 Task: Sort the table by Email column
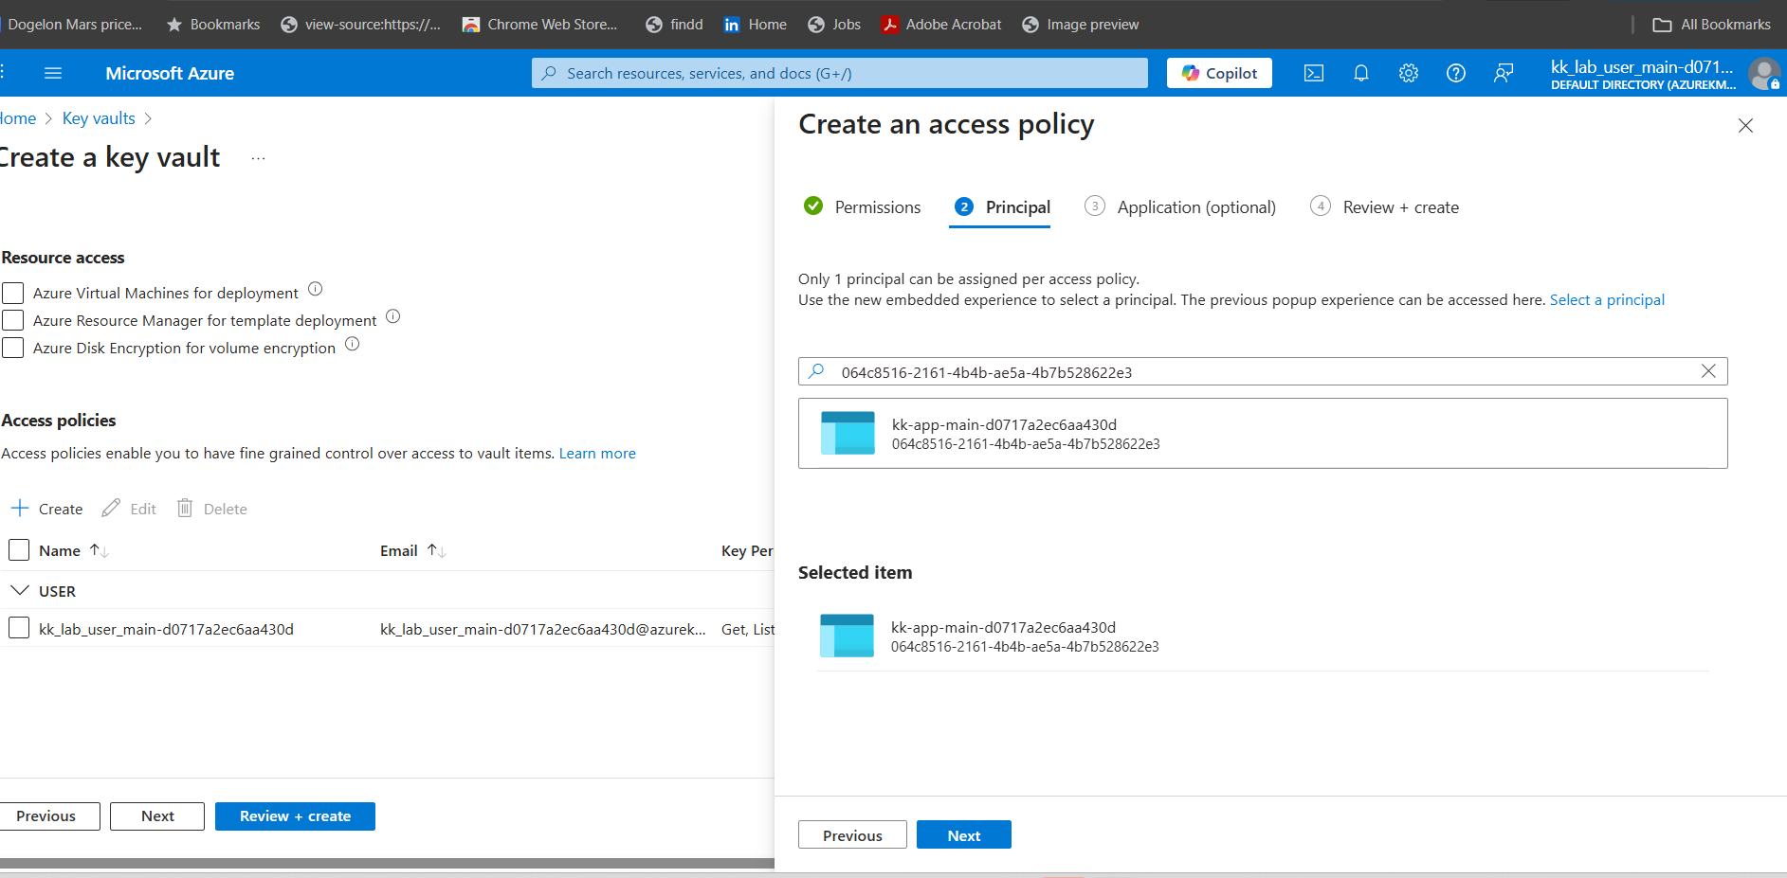tap(413, 550)
